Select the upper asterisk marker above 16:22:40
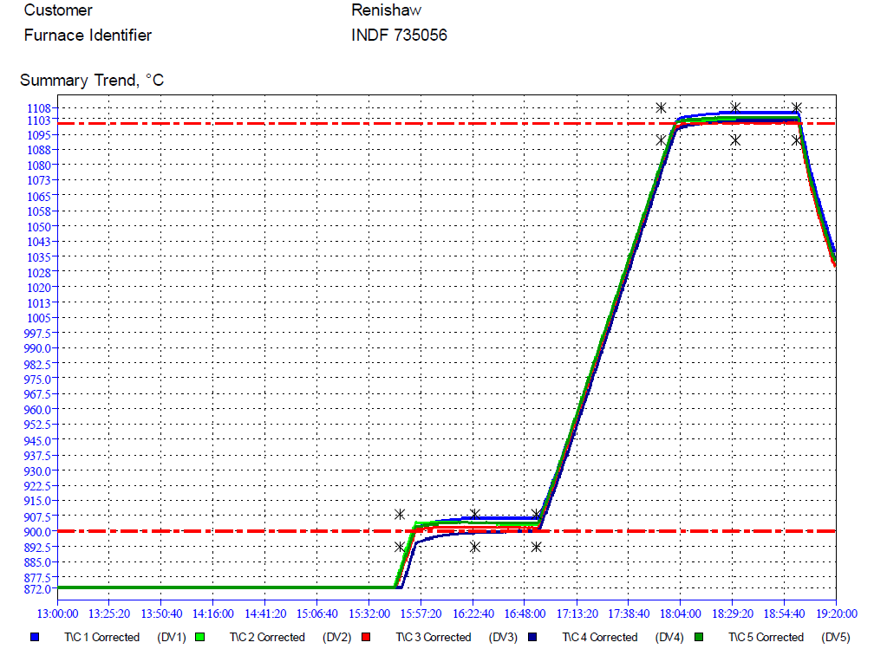887x649 pixels. click(x=475, y=515)
